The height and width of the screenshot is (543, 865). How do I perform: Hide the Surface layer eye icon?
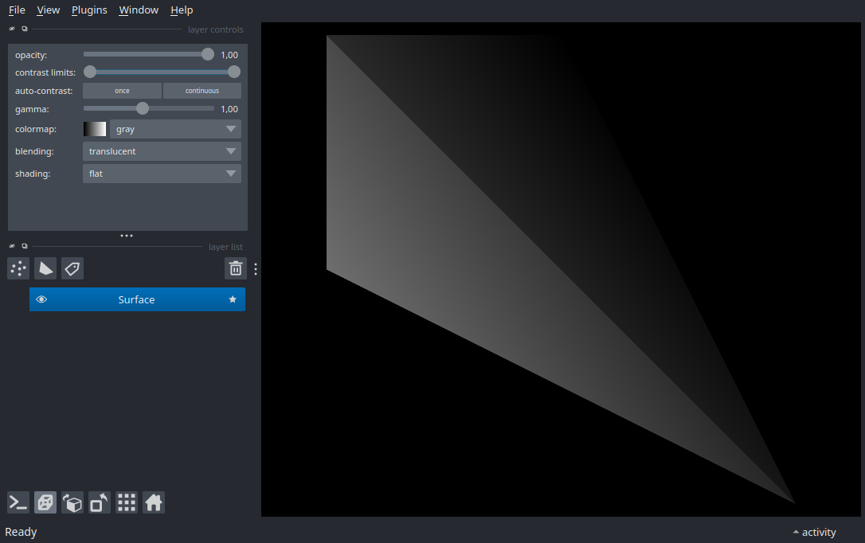coord(41,299)
